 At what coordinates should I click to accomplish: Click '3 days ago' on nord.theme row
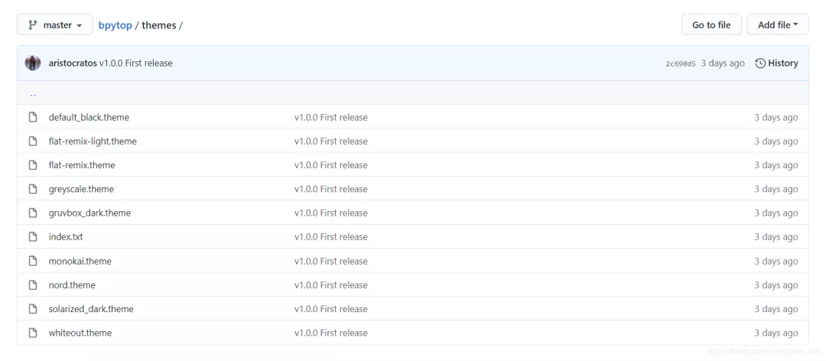(x=776, y=285)
